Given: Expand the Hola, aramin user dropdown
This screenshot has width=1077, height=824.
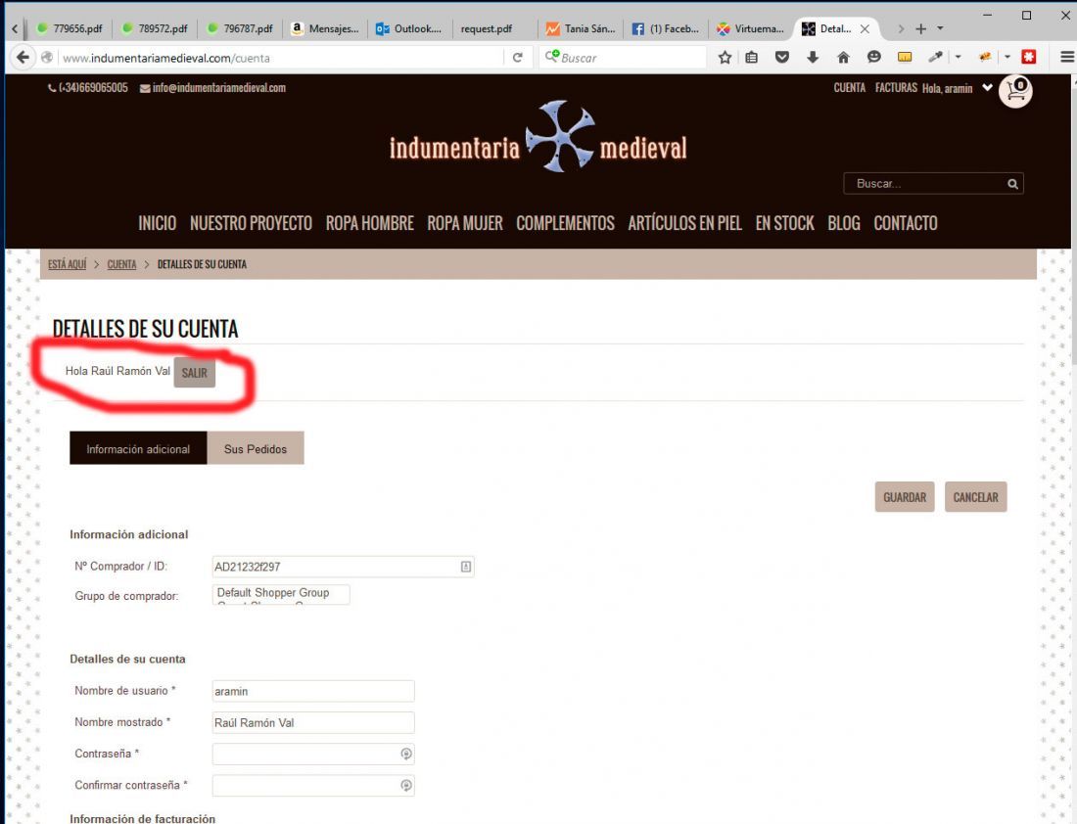Looking at the screenshot, I should coord(987,88).
